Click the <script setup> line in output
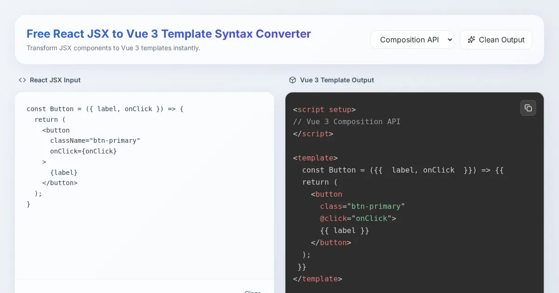 [x=325, y=110]
